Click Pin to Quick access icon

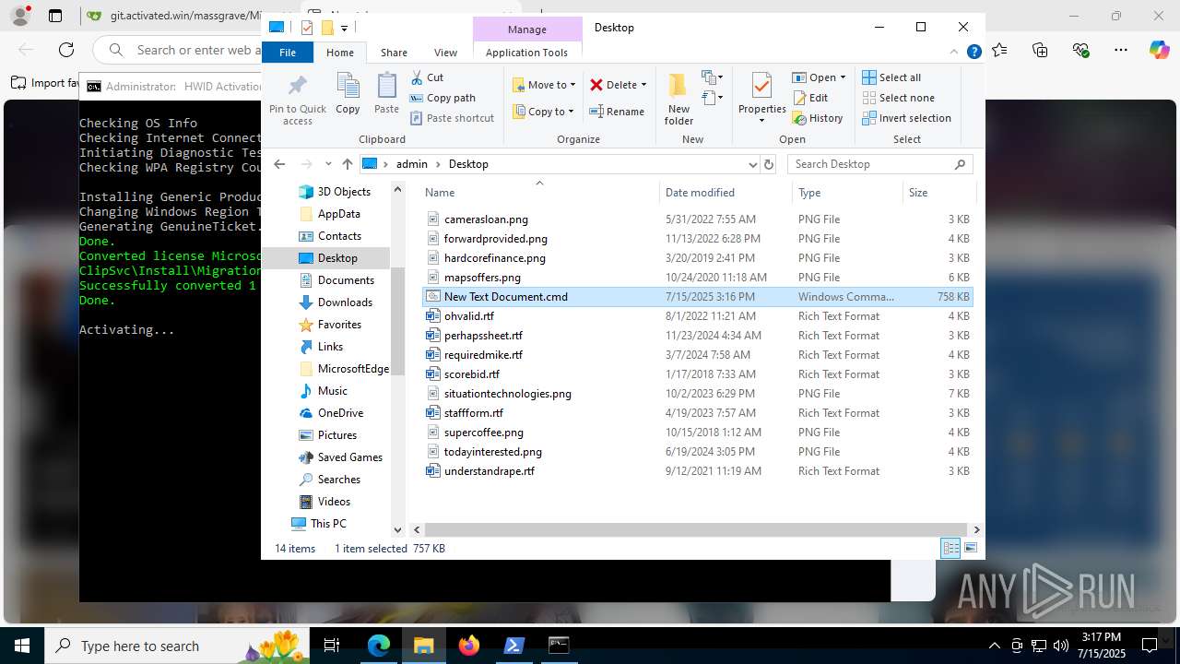point(297,100)
